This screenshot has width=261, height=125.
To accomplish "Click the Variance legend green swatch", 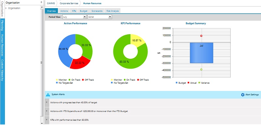I will coord(199,83).
